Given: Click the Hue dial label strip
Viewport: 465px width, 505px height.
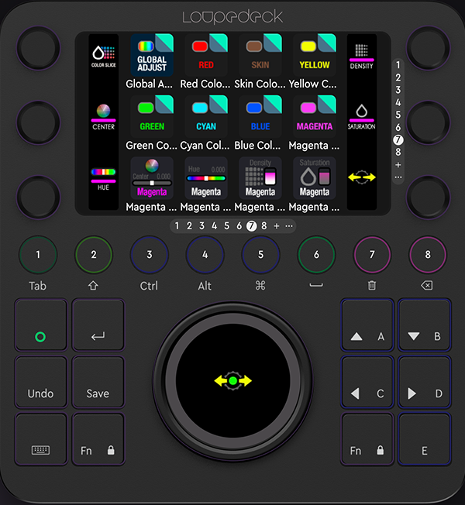Looking at the screenshot, I should point(103,179).
